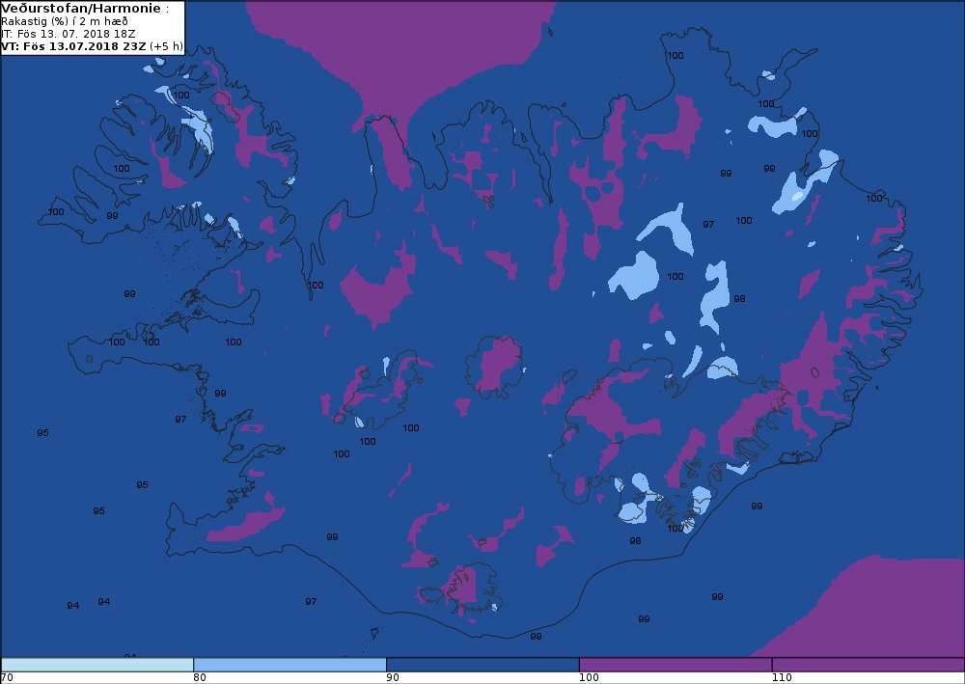Click the 100 label under the color bar
Viewport: 965px width, 684px height.
[x=589, y=677]
